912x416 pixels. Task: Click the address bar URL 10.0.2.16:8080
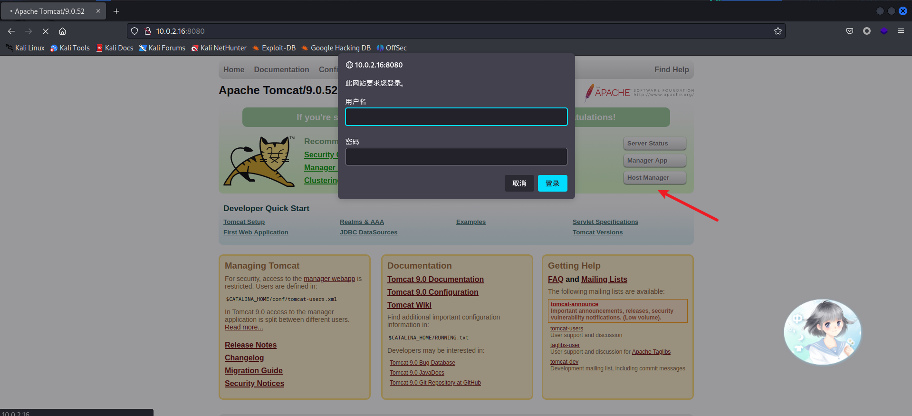(180, 31)
